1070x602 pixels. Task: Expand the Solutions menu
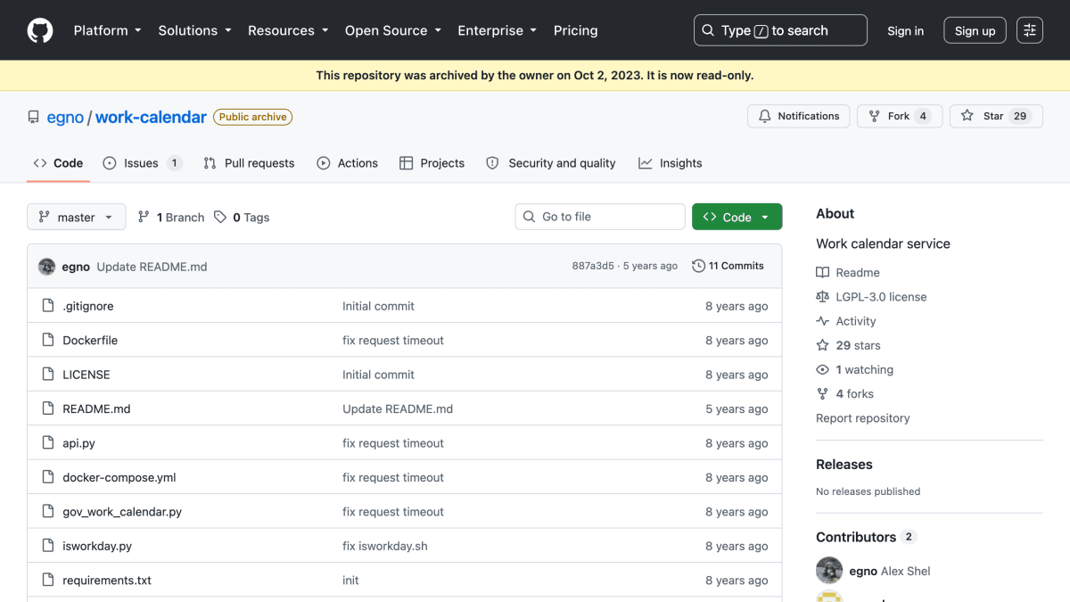point(194,30)
